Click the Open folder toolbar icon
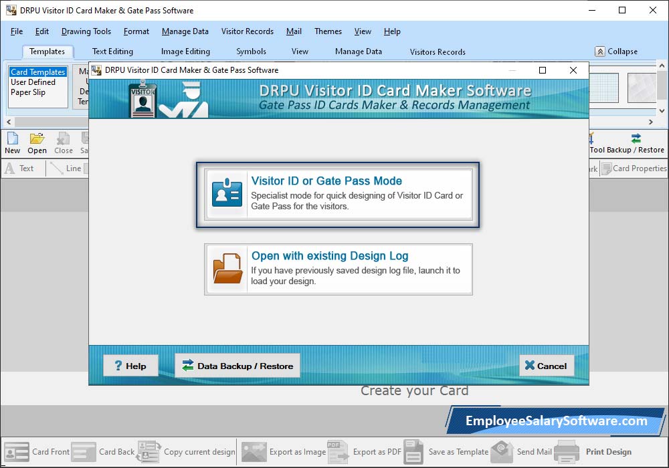Screen dimensions: 669x468 tap(37, 138)
